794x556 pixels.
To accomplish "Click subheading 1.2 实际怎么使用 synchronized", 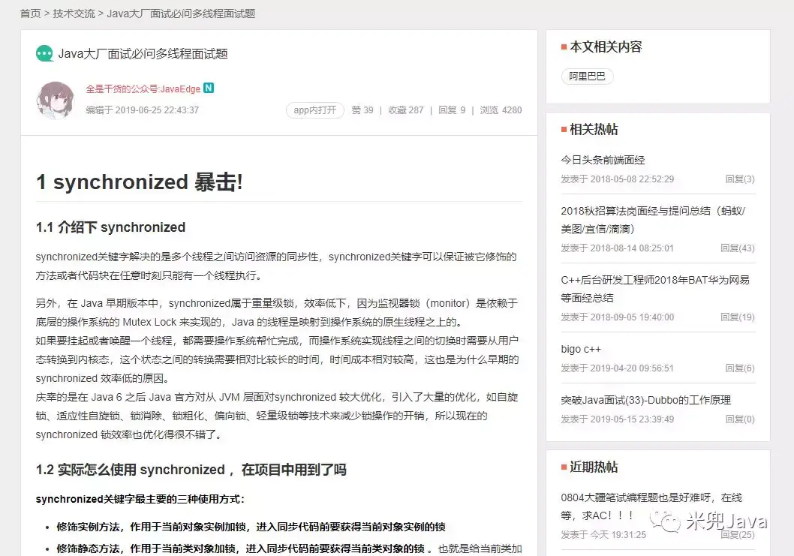I will tap(191, 470).
